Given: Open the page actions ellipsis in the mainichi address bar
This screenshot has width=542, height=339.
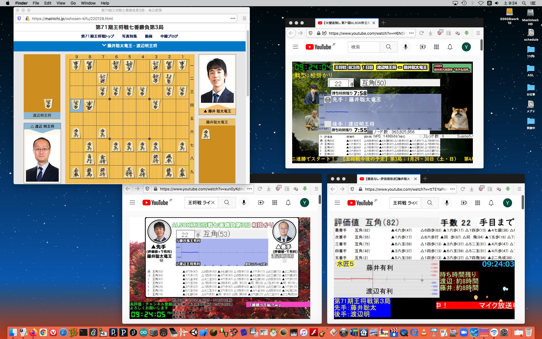Looking at the screenshot, I should 233,18.
